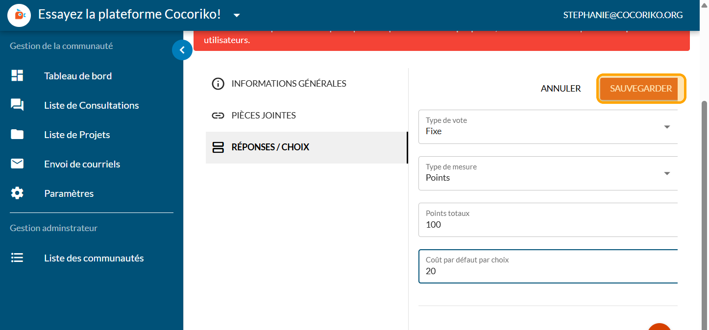Image resolution: width=709 pixels, height=330 pixels.
Task: Click the page vertical scrollbar
Action: click(705, 196)
